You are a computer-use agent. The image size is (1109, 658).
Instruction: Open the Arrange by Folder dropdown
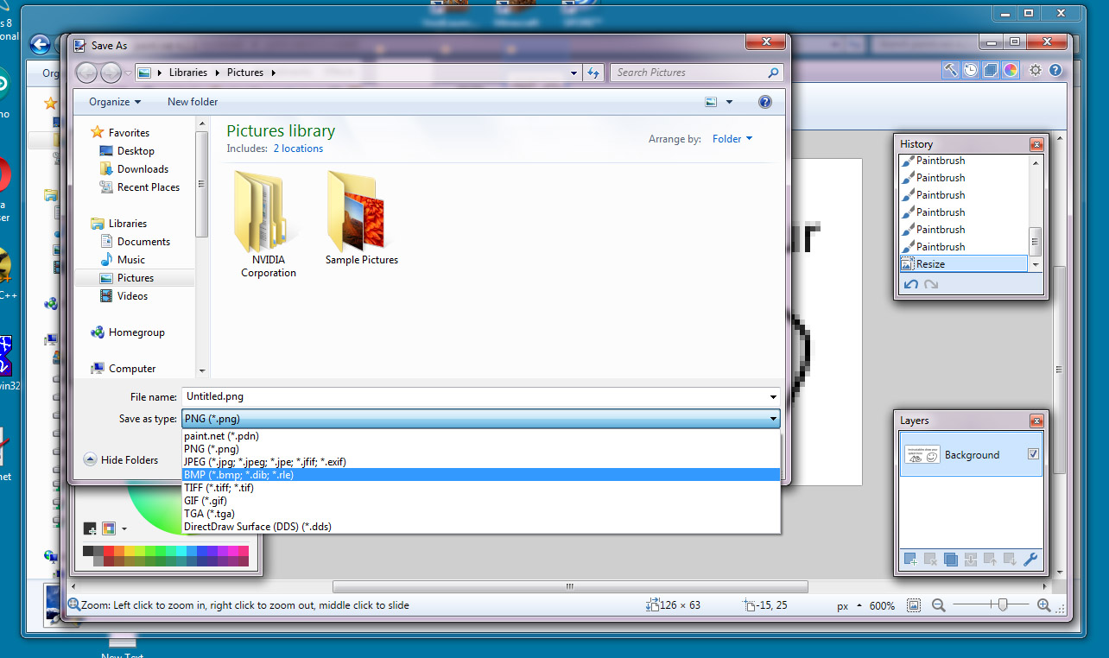coord(732,138)
